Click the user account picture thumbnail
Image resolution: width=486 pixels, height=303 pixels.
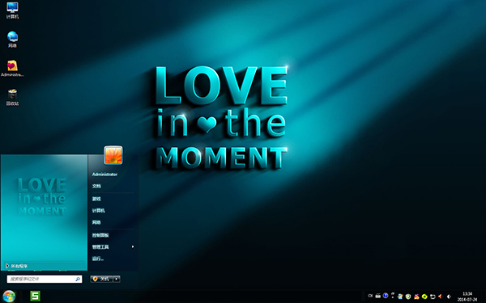(x=113, y=155)
